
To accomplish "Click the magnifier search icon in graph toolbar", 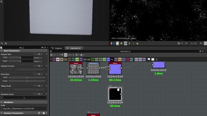I will click(62, 55).
